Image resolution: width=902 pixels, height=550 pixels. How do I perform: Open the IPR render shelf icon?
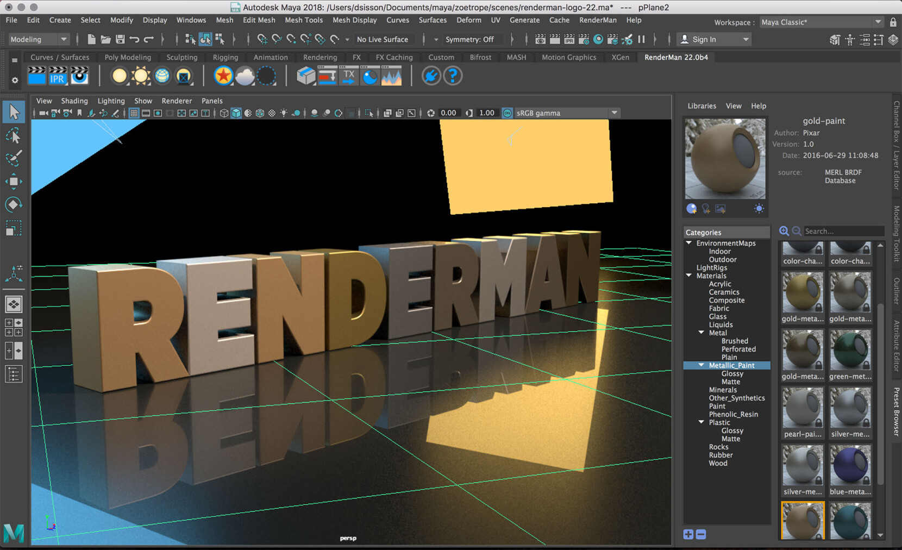pos(58,76)
